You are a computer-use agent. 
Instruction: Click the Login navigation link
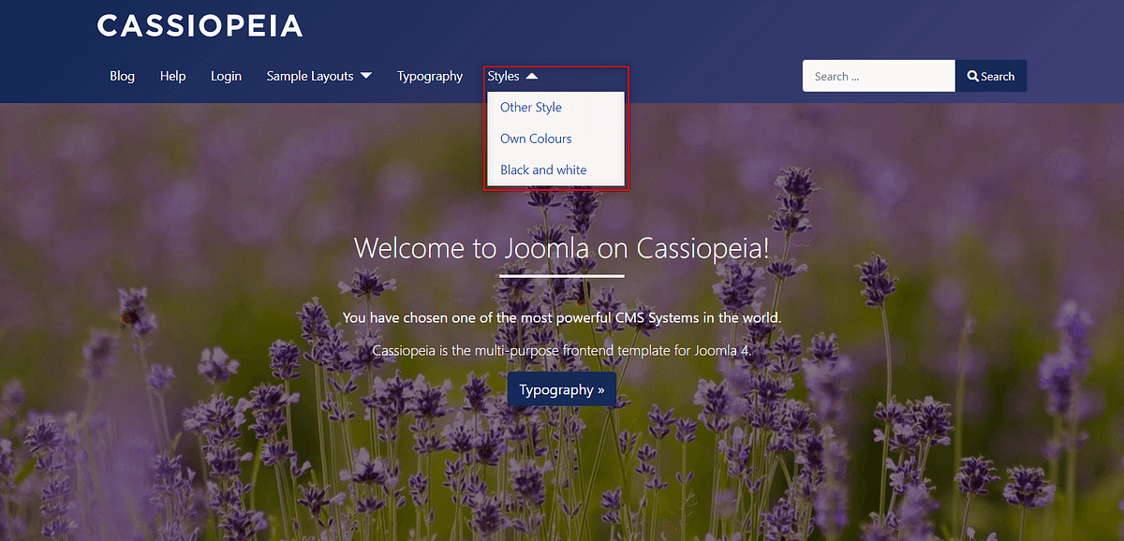point(226,76)
